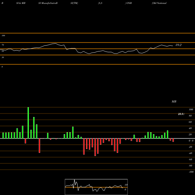Viewport: 195px width, 195px height.
Task: Click the mini overview chart thumbnail
Action: 96,187
